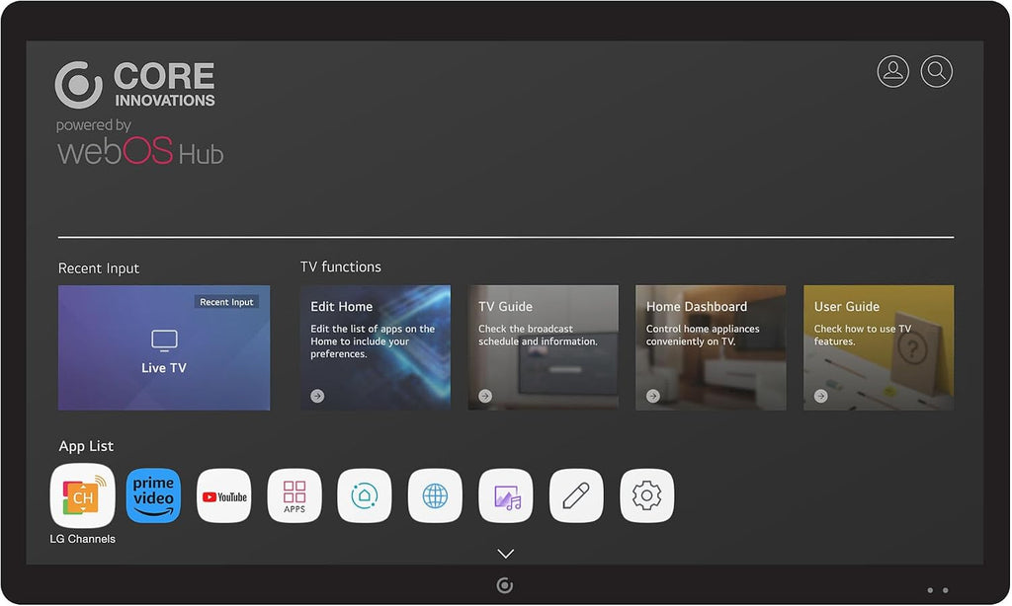The width and height of the screenshot is (1012, 606).
Task: Click the arrow icon on Home Dashboard card
Action: click(653, 396)
